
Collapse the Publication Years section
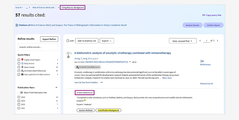(x=56, y=87)
